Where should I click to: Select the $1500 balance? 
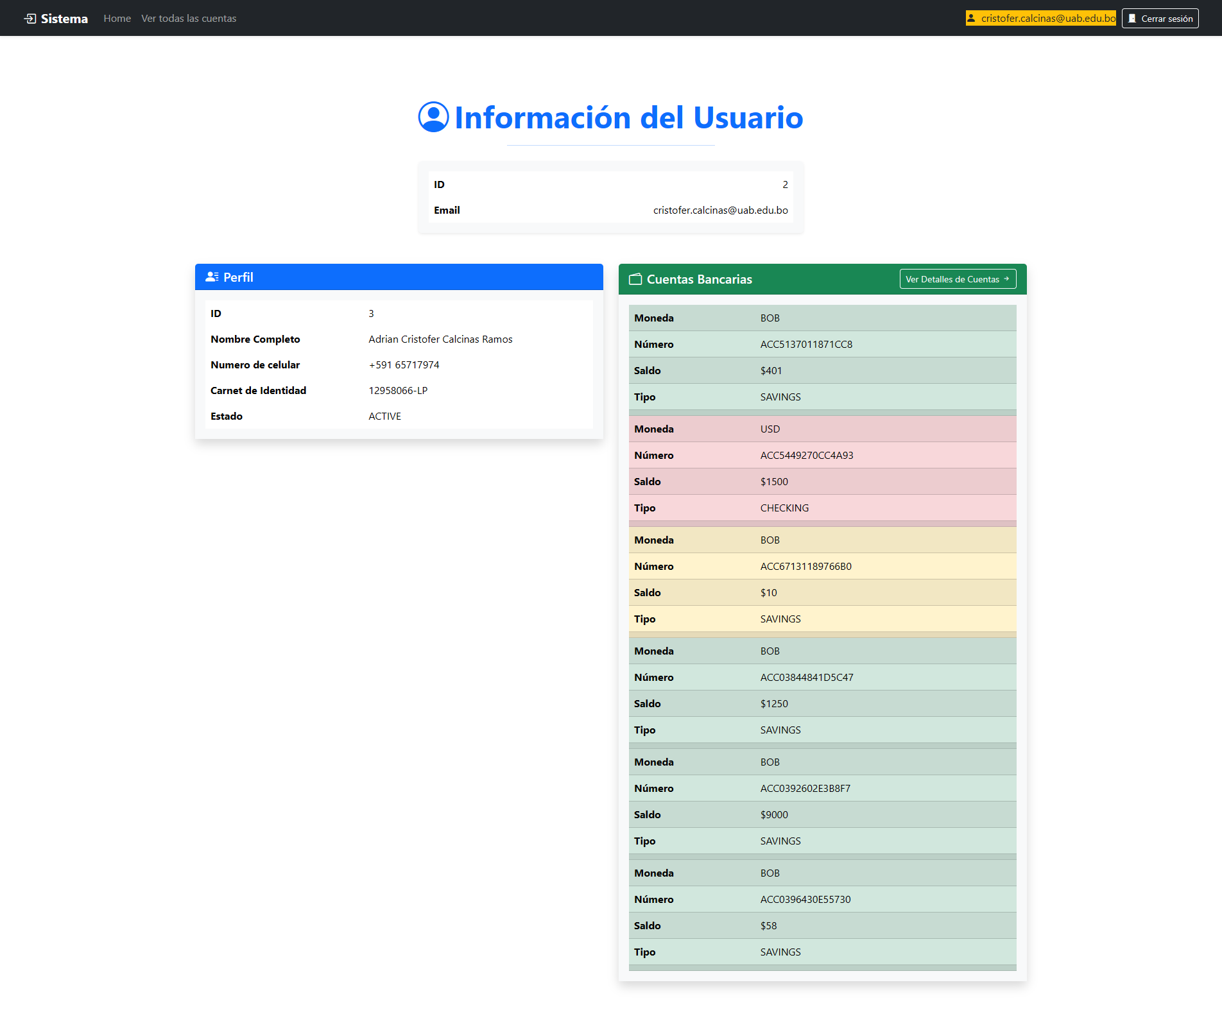coord(775,481)
